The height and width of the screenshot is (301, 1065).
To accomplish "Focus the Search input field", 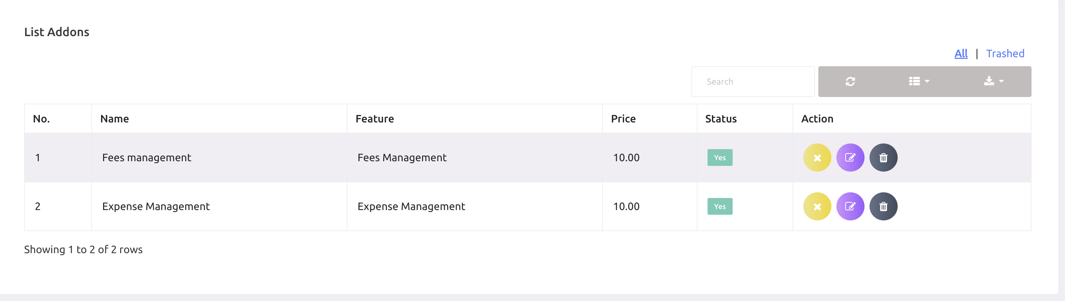I will pyautogui.click(x=752, y=82).
